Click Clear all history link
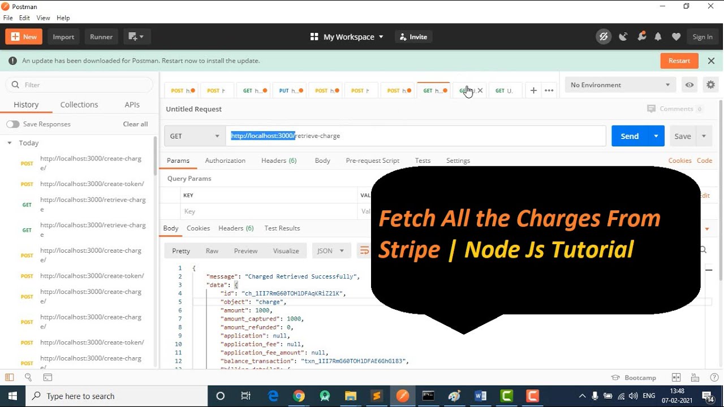 pyautogui.click(x=136, y=124)
